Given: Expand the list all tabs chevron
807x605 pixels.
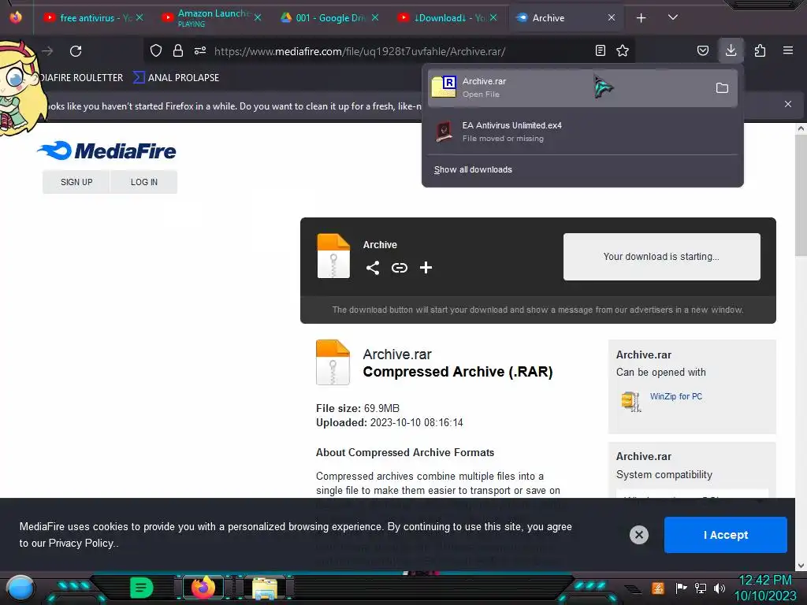Looking at the screenshot, I should click(x=672, y=17).
